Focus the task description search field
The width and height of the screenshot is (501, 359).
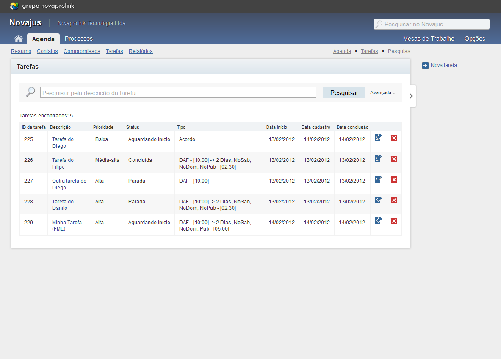(178, 92)
